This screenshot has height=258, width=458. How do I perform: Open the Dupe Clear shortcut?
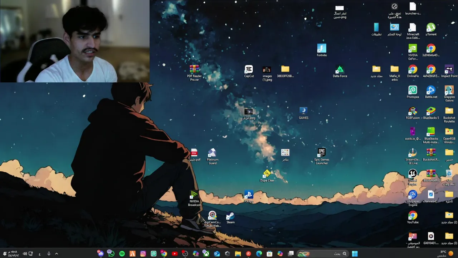click(267, 175)
